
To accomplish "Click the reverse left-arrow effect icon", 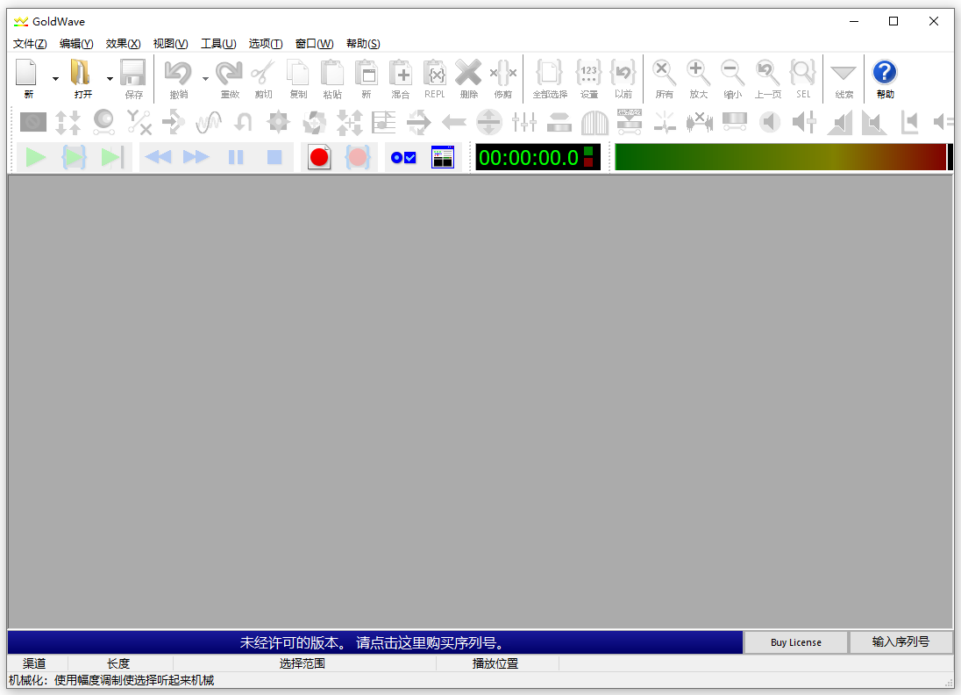I will tap(453, 122).
